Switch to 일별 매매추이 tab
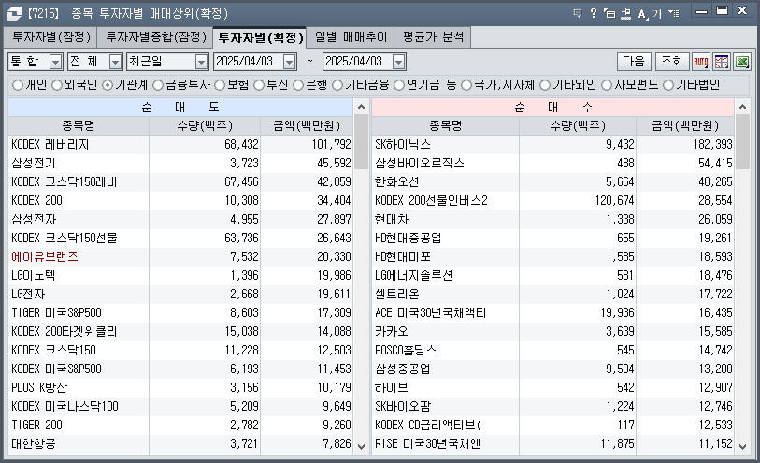This screenshot has height=463, width=760. point(351,37)
